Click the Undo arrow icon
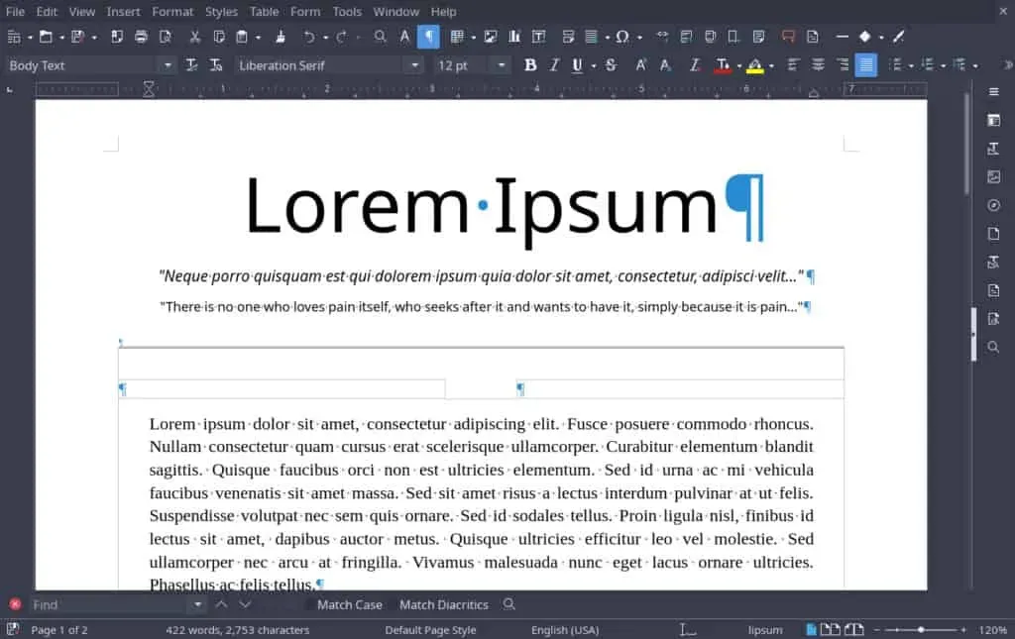This screenshot has height=639, width=1015. [309, 37]
